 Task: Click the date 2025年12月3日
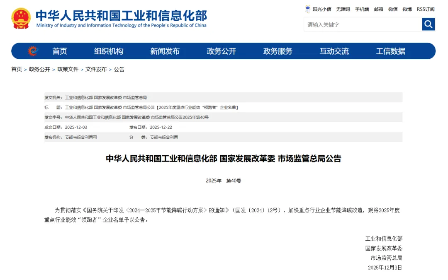coord(385,268)
